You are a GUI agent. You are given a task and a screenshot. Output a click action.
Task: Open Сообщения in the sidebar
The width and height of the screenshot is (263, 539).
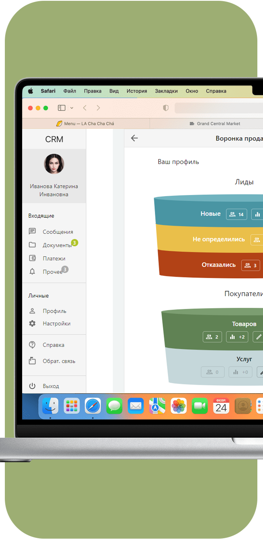[58, 232]
